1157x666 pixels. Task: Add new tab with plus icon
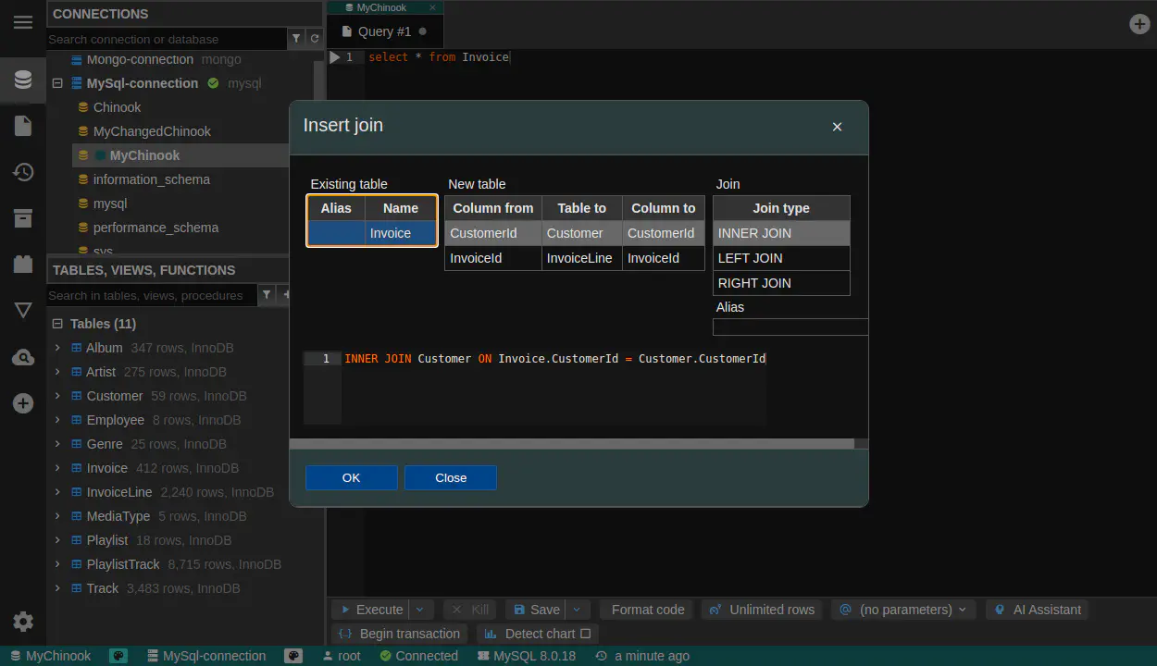coord(1140,24)
